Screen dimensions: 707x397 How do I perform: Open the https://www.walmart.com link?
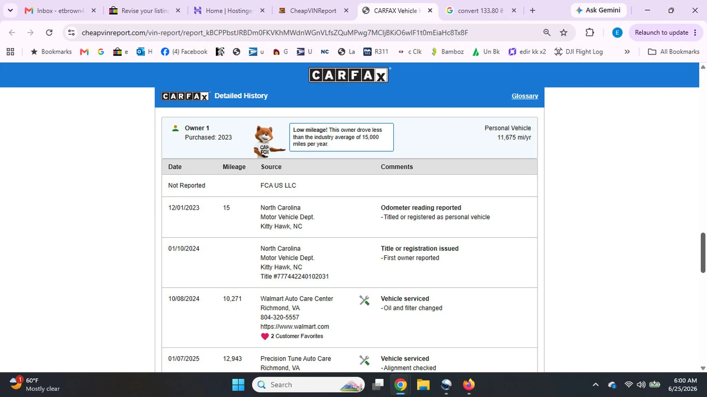click(295, 326)
